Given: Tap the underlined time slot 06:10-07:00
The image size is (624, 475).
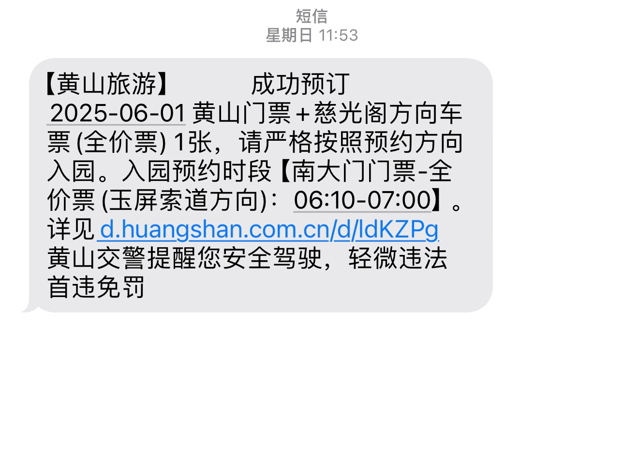Looking at the screenshot, I should point(362,200).
